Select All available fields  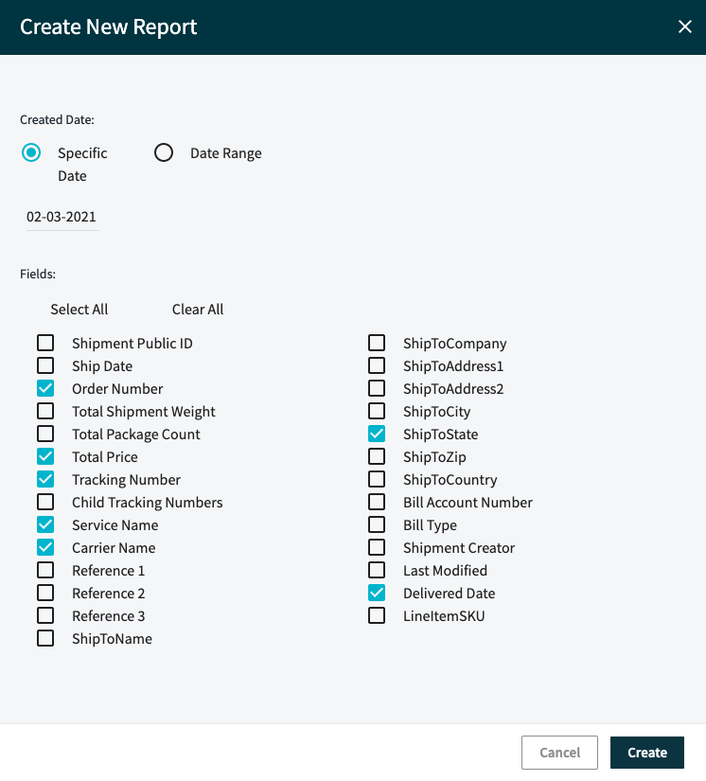pyautogui.click(x=79, y=309)
